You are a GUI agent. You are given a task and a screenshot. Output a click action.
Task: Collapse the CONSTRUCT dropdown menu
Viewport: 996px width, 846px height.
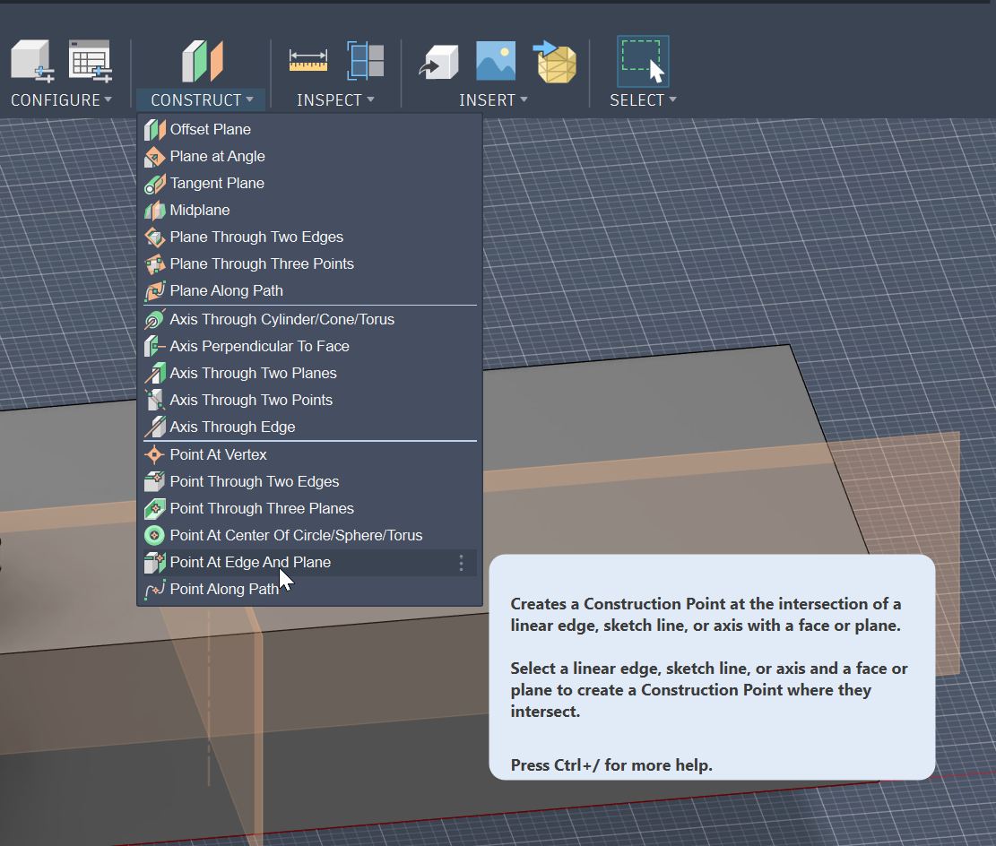(x=202, y=99)
